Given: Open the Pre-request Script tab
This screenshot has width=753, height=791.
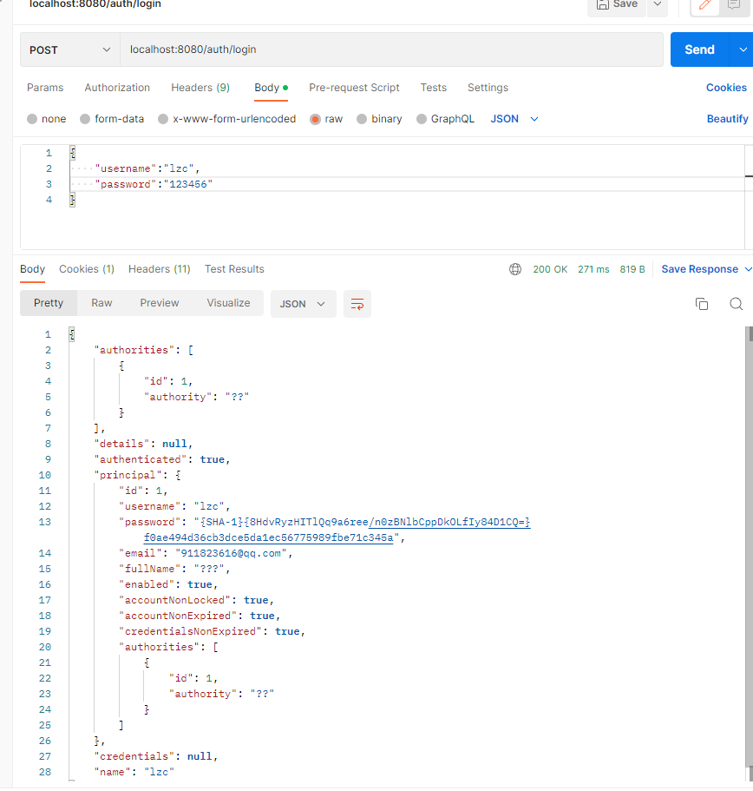Looking at the screenshot, I should (354, 88).
